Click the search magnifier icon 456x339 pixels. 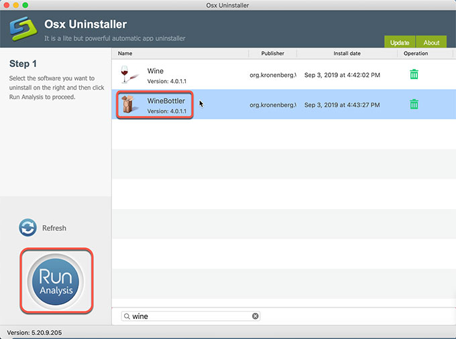(127, 316)
